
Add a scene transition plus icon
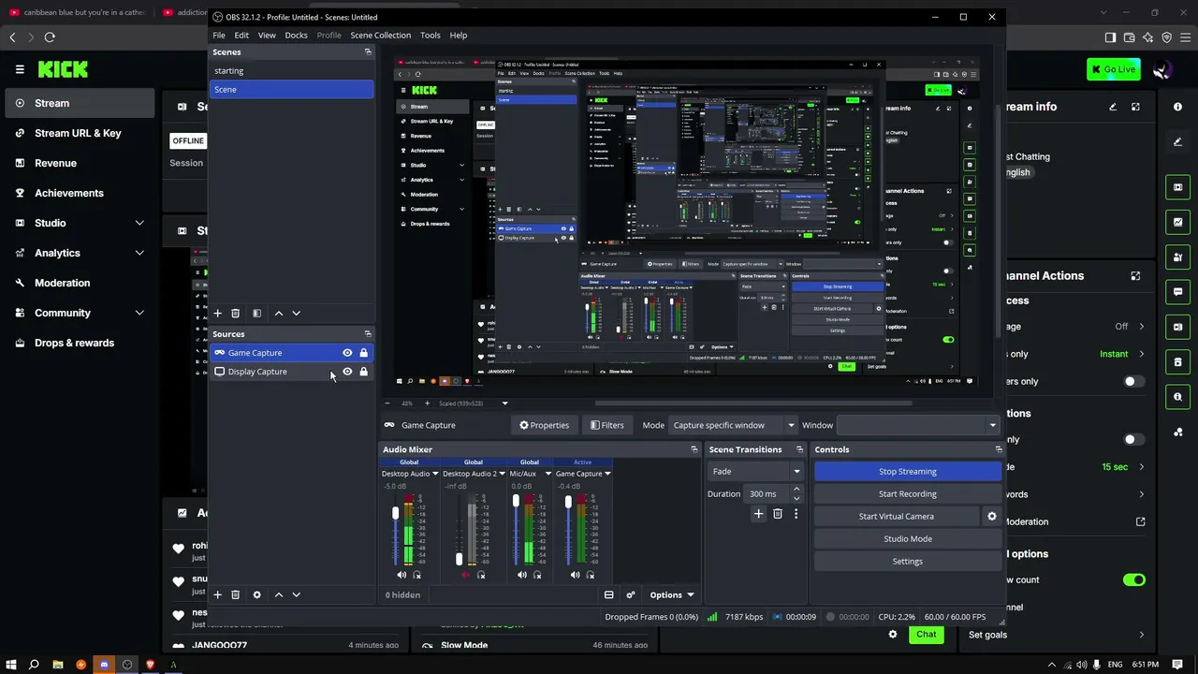pyautogui.click(x=758, y=514)
